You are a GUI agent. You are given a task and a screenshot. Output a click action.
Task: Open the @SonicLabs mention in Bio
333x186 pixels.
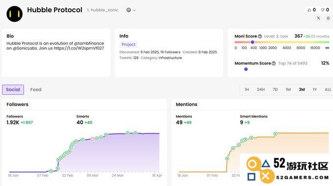click(x=25, y=48)
